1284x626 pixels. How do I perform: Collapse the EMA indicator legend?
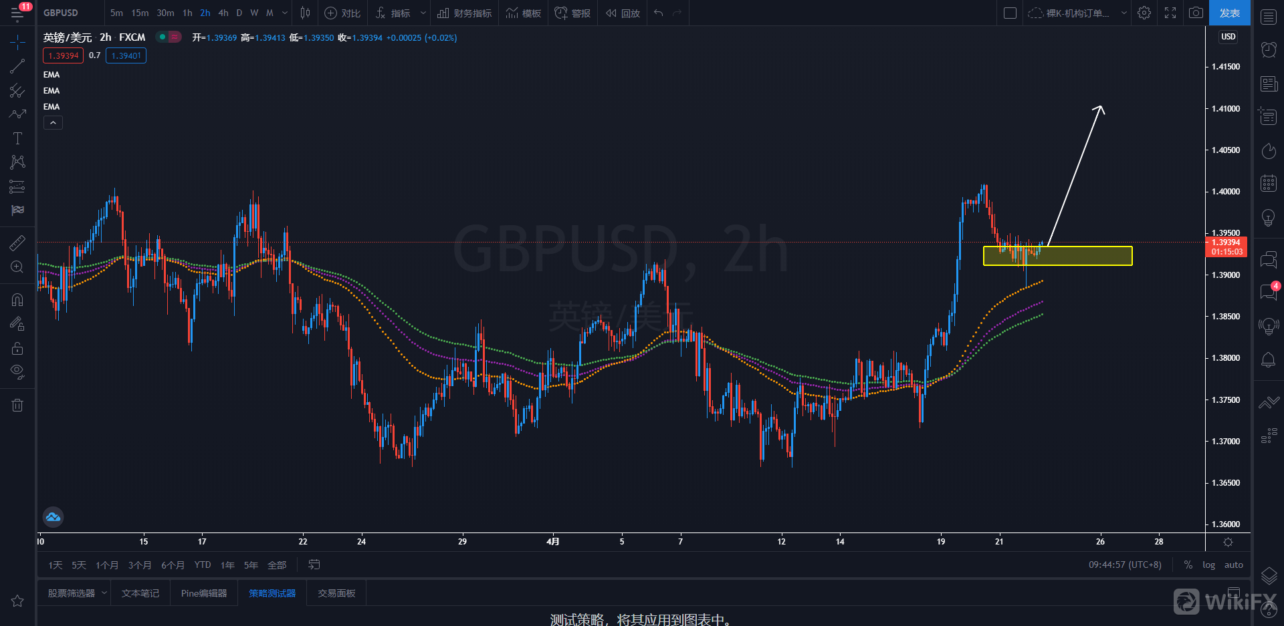[53, 123]
